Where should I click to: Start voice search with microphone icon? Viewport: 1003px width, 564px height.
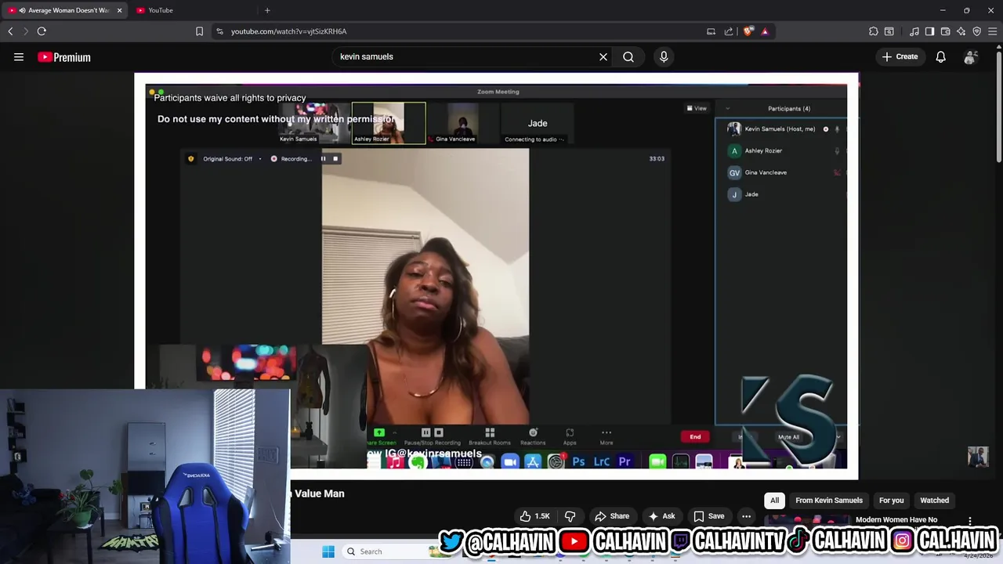tap(664, 56)
